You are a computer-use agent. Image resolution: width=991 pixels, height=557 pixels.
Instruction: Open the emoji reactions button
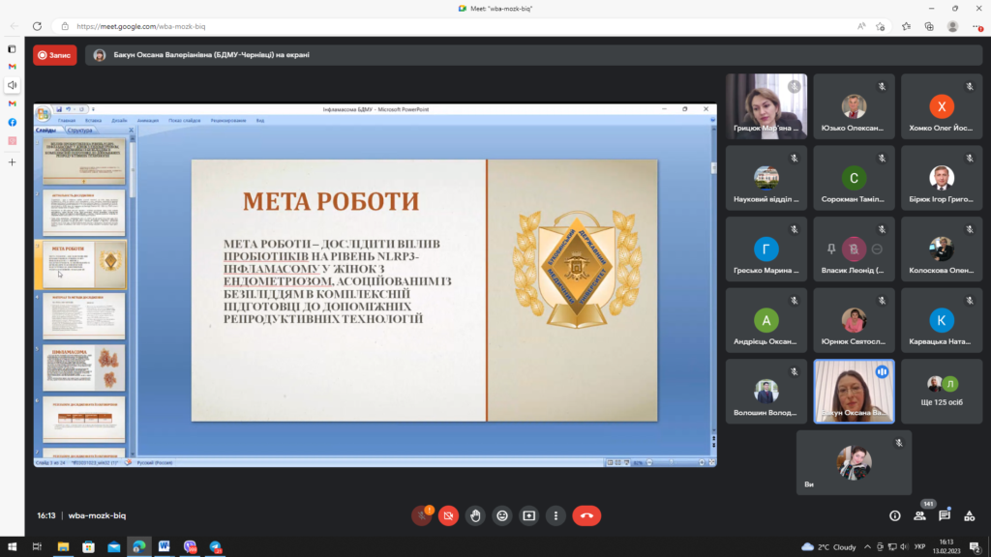[x=502, y=515]
